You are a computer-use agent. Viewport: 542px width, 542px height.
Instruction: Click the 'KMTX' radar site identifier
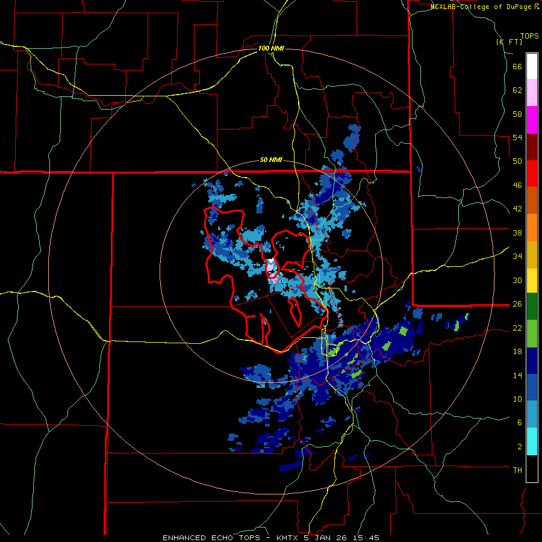287,538
